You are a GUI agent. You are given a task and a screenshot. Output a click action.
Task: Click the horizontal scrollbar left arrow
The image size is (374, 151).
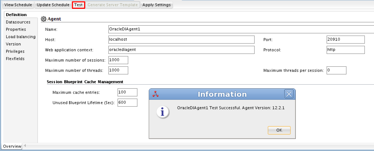click(x=25, y=146)
